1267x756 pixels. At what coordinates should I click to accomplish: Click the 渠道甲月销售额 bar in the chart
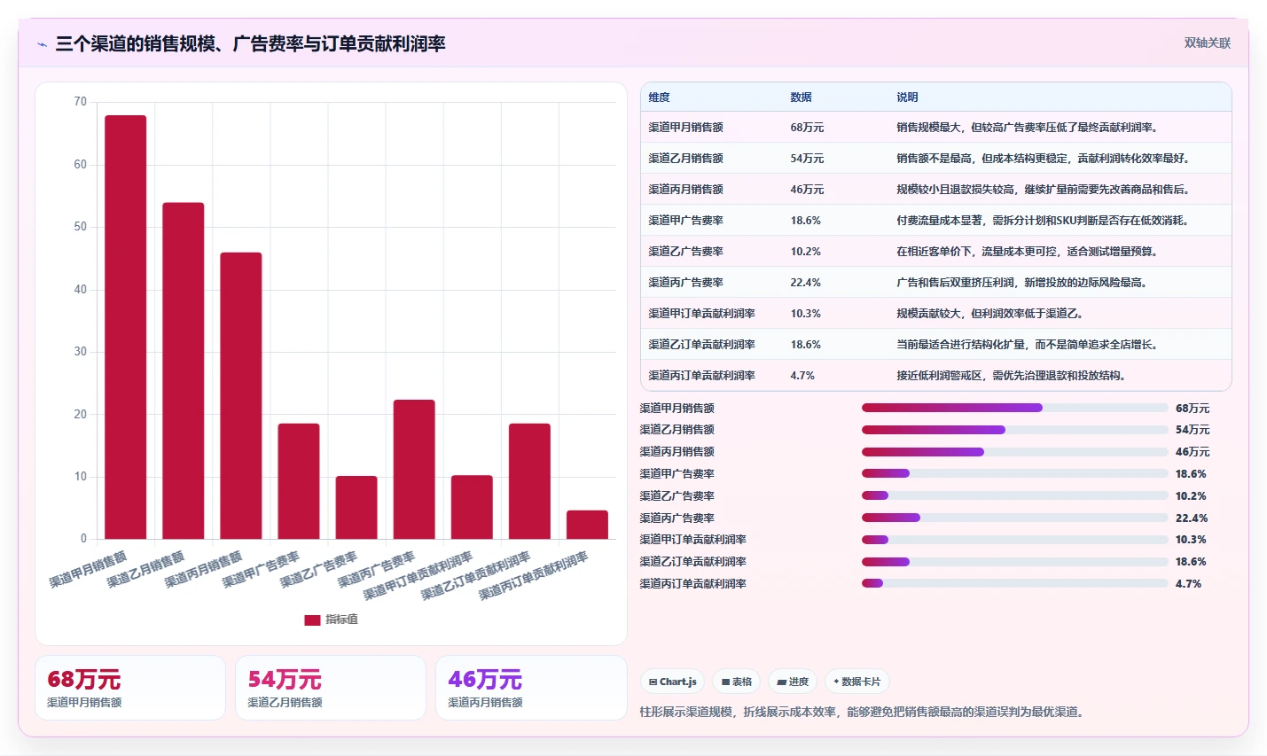coord(126,327)
